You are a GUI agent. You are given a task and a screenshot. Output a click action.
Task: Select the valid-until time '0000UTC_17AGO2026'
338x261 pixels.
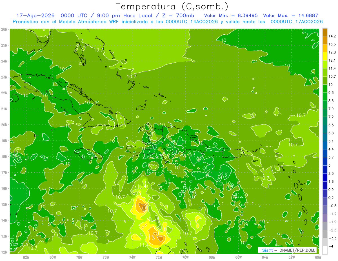pos(297,22)
